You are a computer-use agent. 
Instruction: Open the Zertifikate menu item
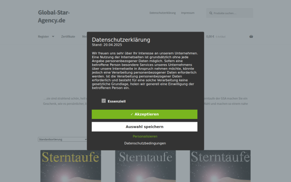click(x=68, y=36)
